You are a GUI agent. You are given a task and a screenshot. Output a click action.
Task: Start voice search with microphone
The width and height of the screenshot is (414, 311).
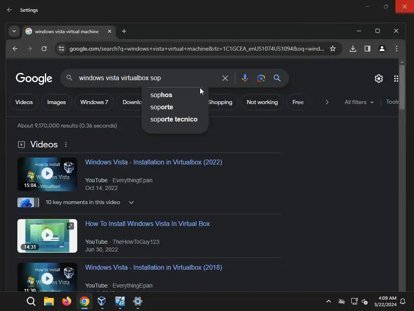245,78
